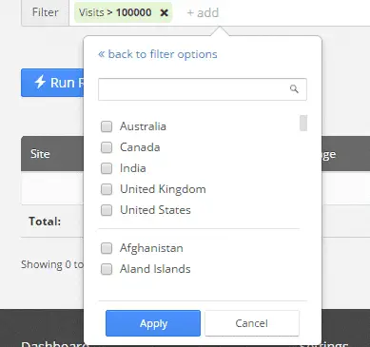Screen dimensions: 370x347
Task: Remove the Visits > 100000 filter
Action: coord(164,12)
